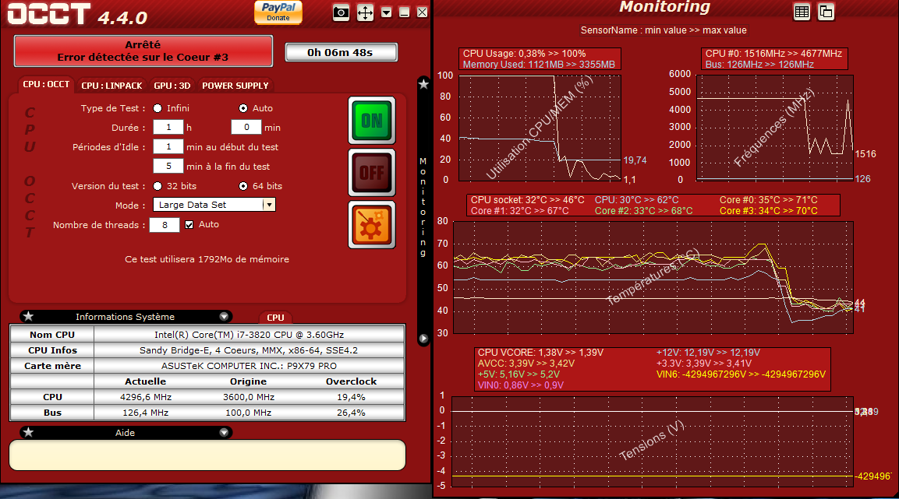Open the Large Data Set mode dropdown
The height and width of the screenshot is (499, 899).
268,205
